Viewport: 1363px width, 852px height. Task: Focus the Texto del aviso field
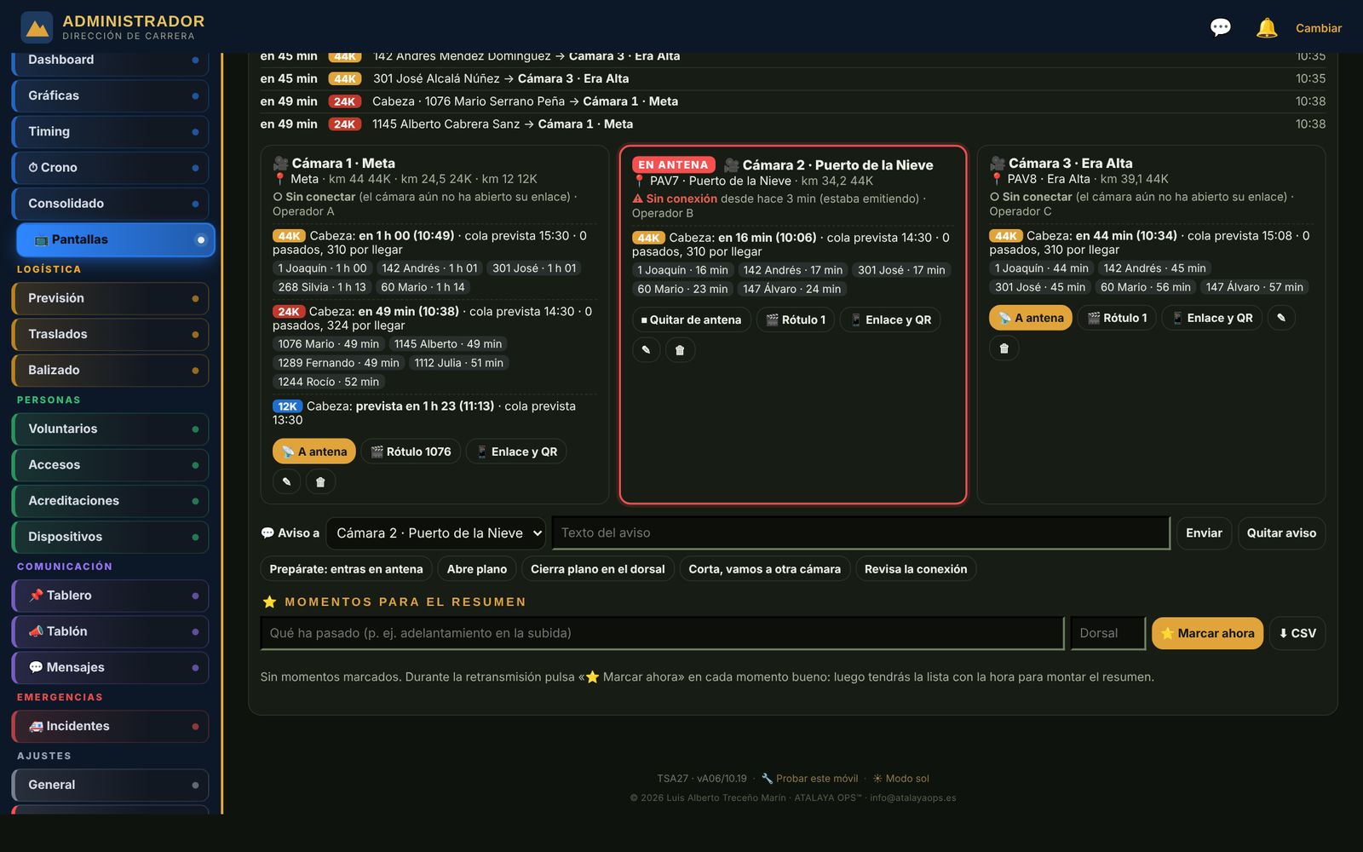[x=860, y=532]
